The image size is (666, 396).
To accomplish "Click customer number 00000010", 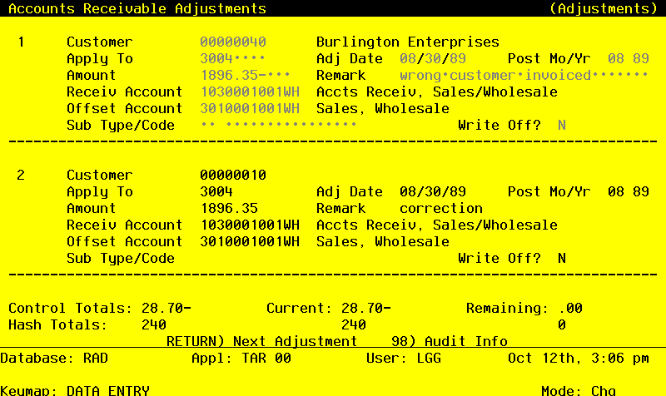I will point(233,175).
